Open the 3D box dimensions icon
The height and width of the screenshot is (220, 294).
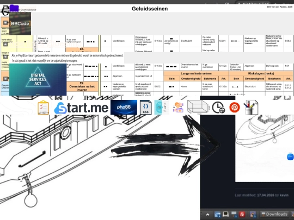point(198,107)
